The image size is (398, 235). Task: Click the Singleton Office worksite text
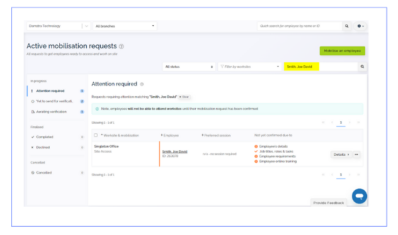(x=106, y=146)
